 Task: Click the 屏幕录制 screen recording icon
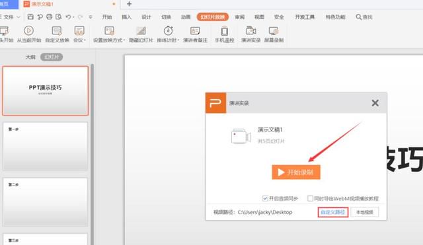click(x=274, y=31)
